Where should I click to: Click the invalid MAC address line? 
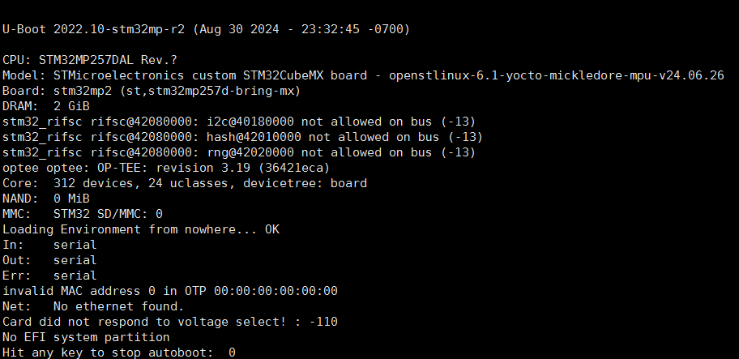click(170, 291)
